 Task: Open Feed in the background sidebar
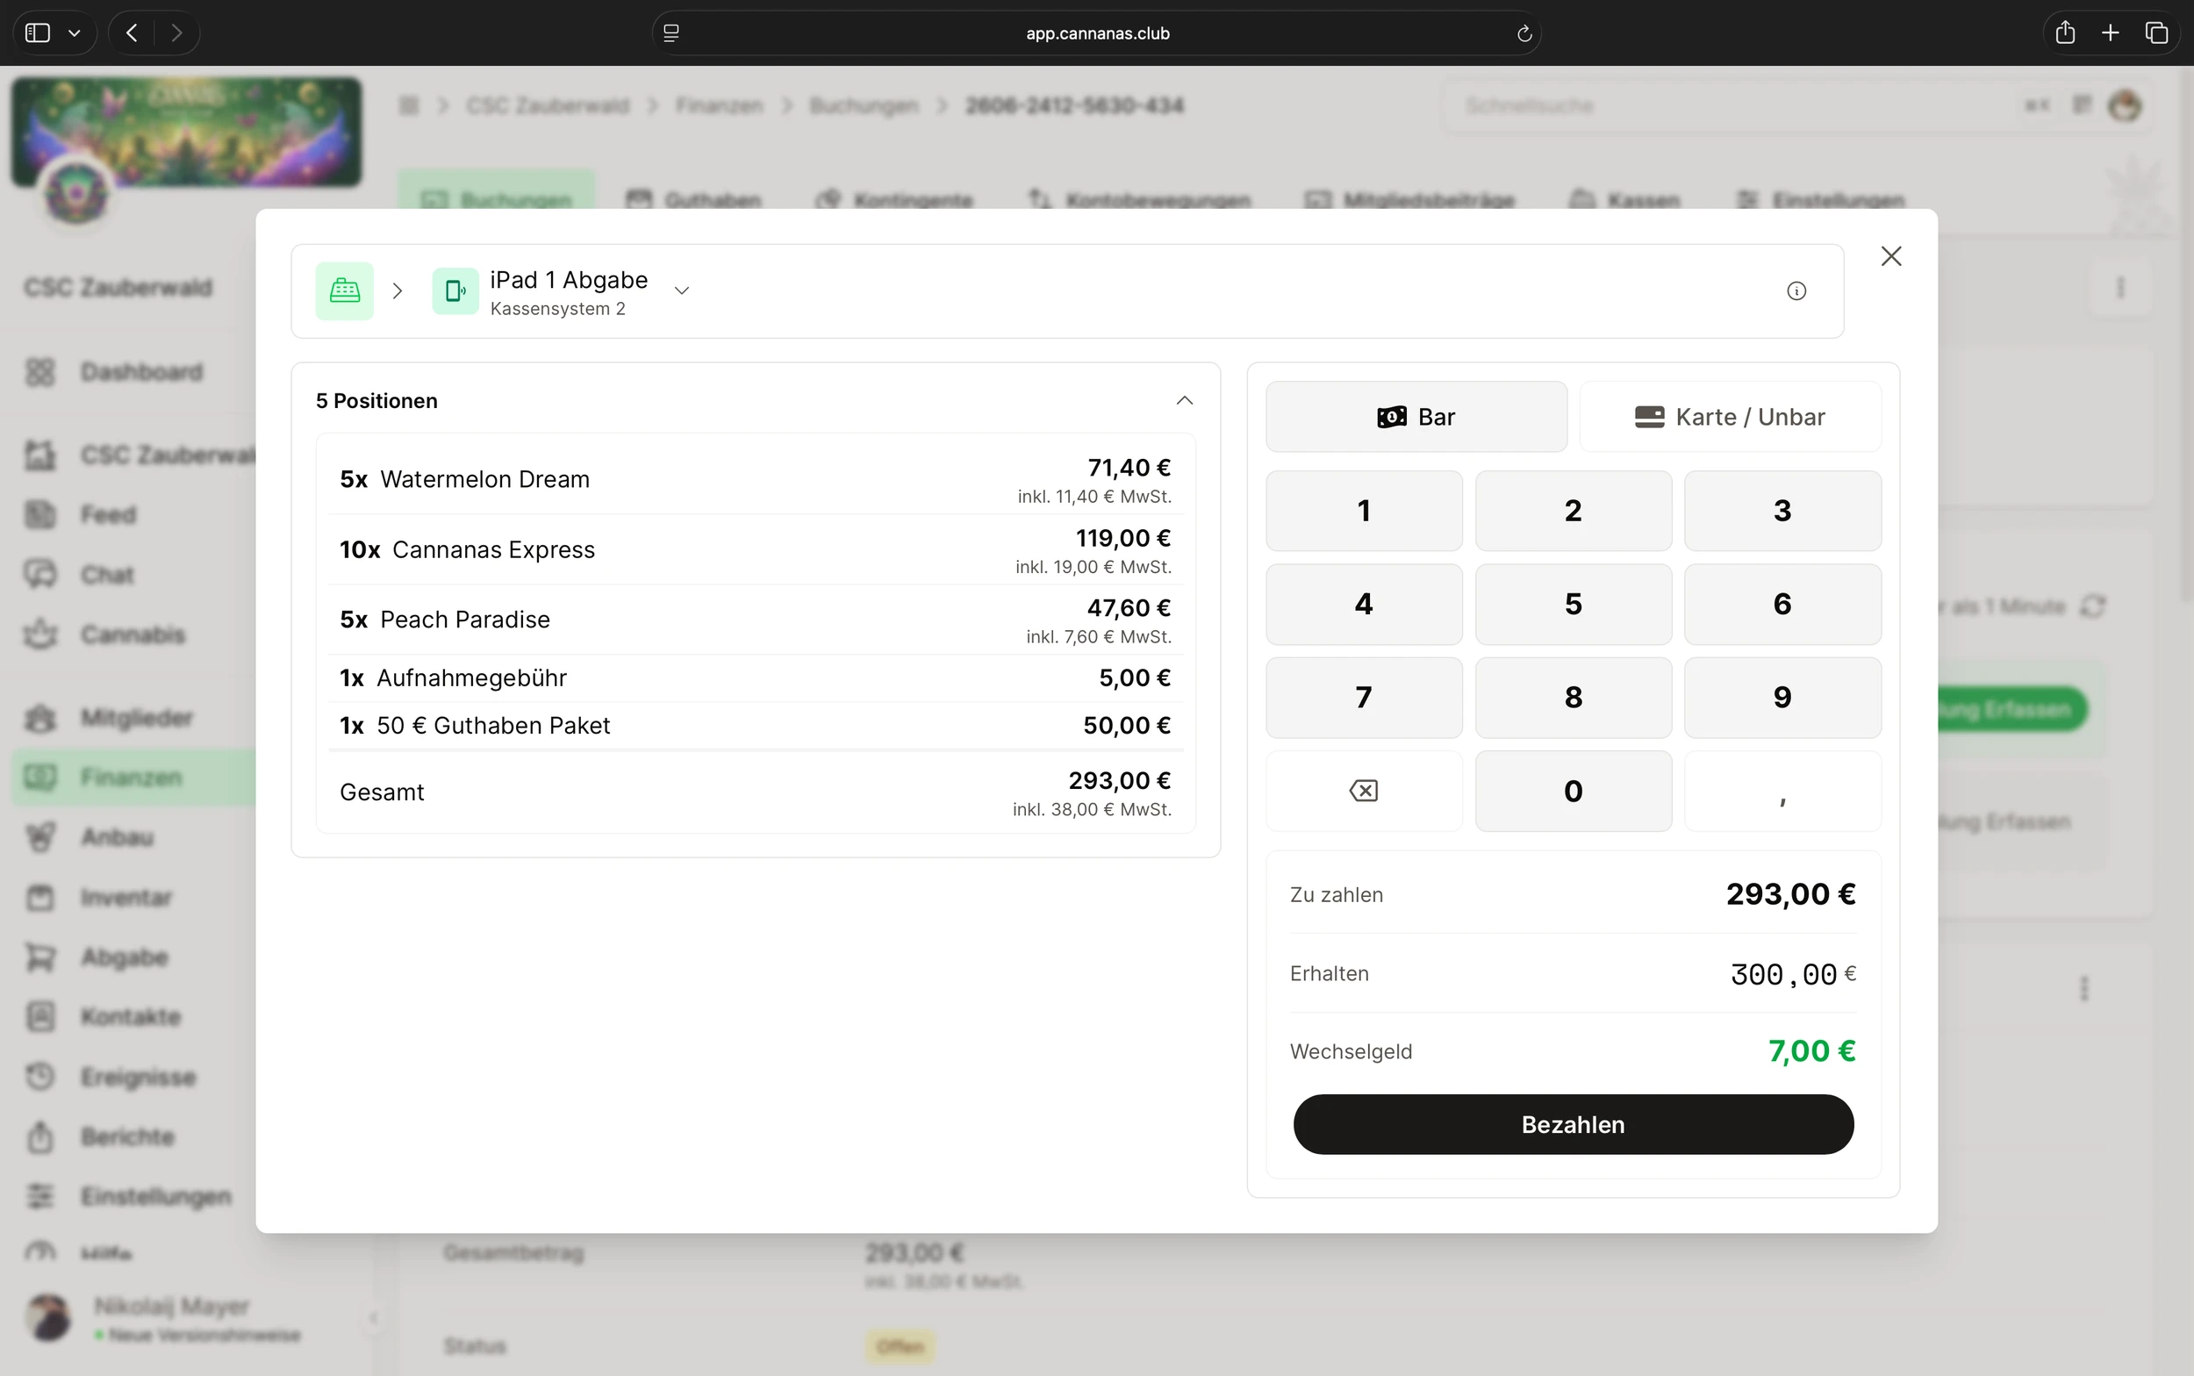tap(109, 514)
